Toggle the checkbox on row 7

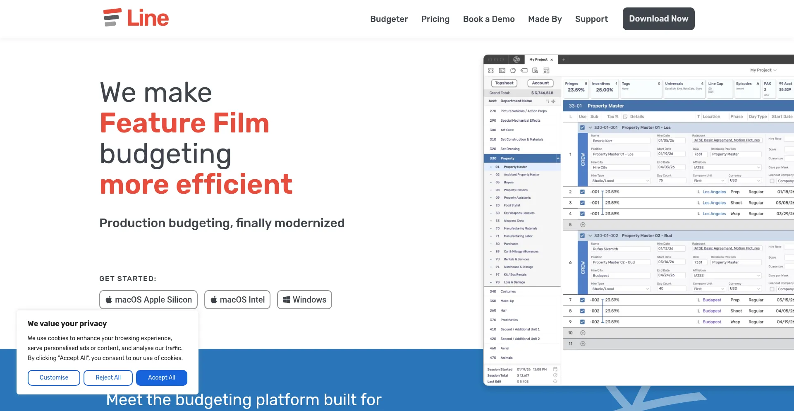[582, 300]
